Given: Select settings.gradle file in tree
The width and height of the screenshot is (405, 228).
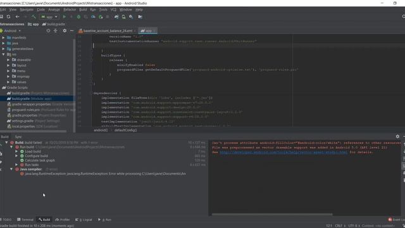Looking at the screenshot, I should point(34,121).
